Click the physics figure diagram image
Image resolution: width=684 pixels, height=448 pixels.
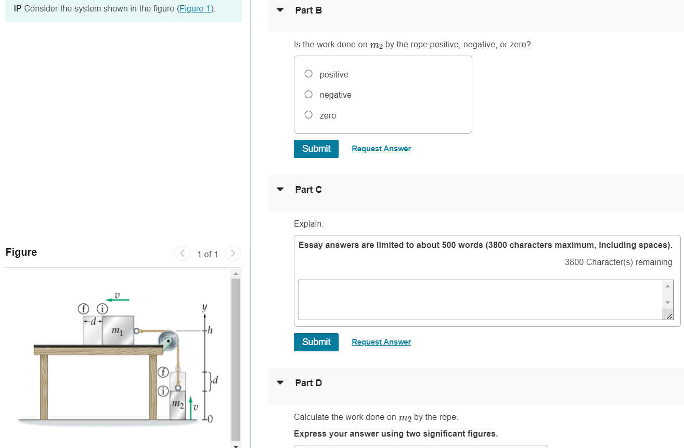(x=119, y=359)
